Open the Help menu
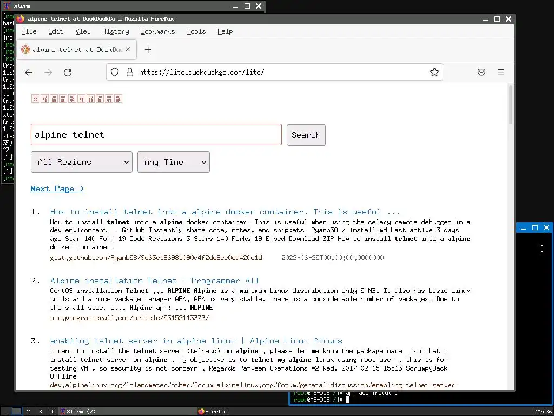The height and width of the screenshot is (416, 554). pyautogui.click(x=225, y=31)
